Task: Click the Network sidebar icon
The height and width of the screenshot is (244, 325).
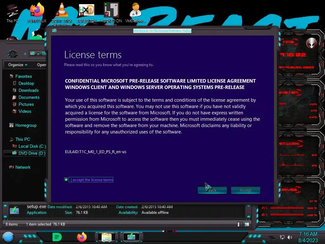Action: pos(11,167)
